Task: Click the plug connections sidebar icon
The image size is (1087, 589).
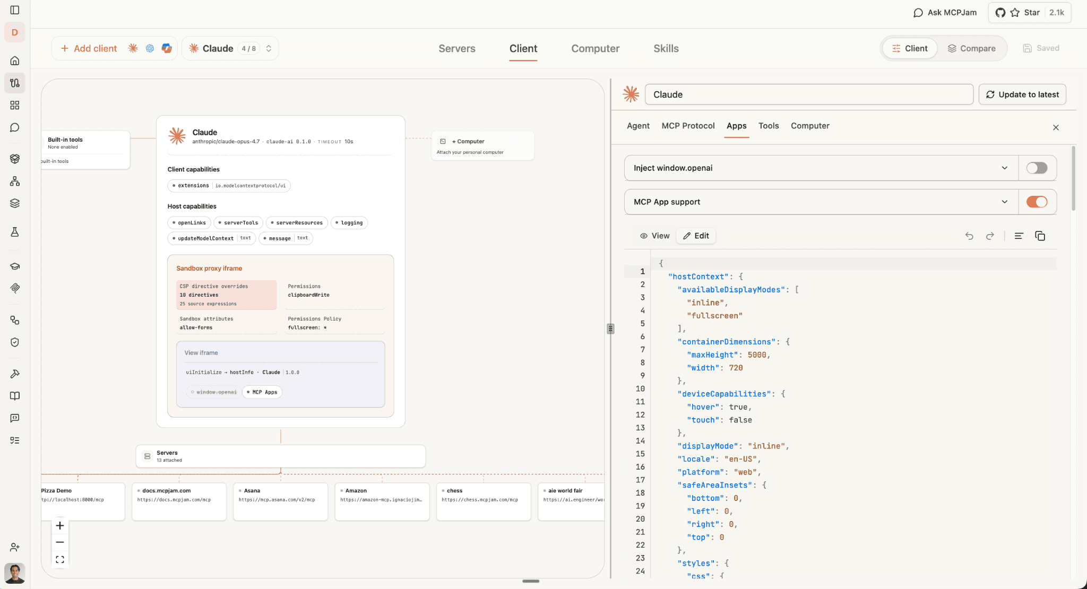Action: coord(15,83)
